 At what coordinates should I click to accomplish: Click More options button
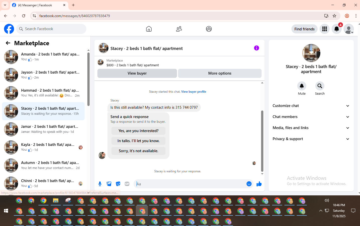tap(220, 73)
